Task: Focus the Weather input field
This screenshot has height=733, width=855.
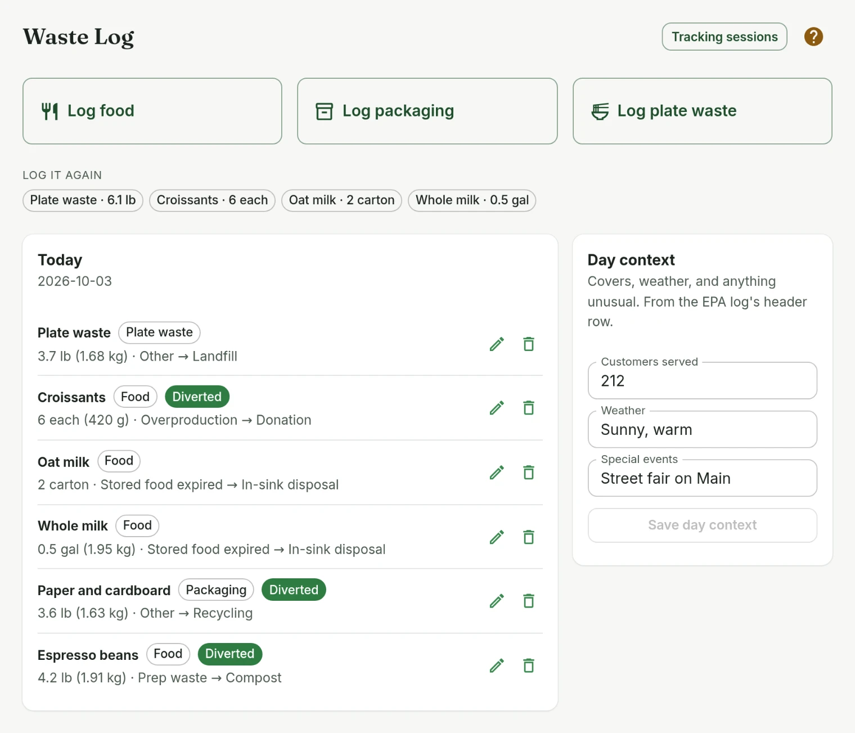Action: click(703, 430)
